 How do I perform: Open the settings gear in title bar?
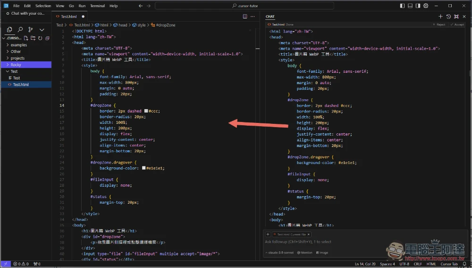[x=426, y=6]
